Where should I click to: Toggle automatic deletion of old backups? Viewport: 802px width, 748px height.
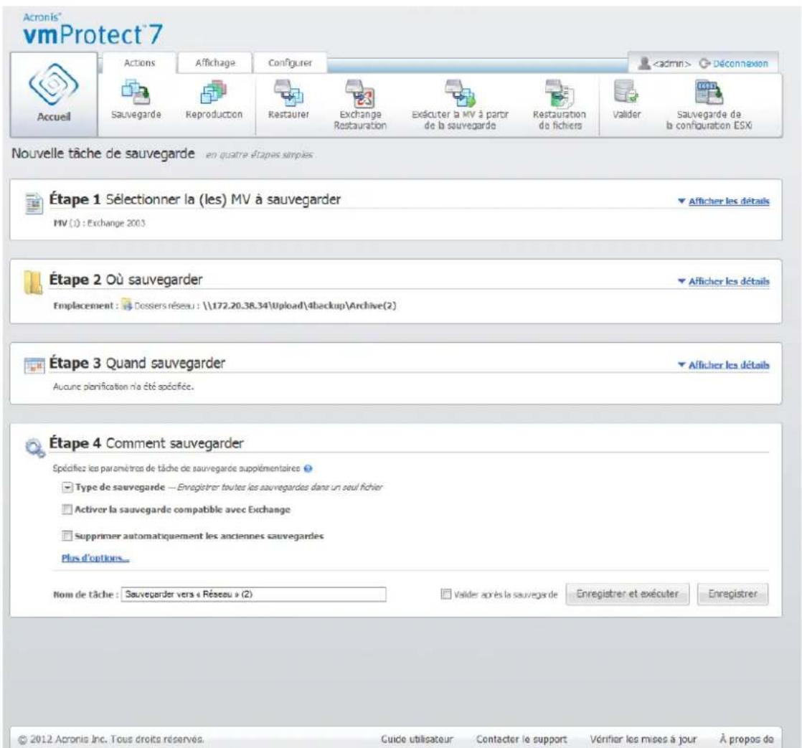click(x=67, y=536)
